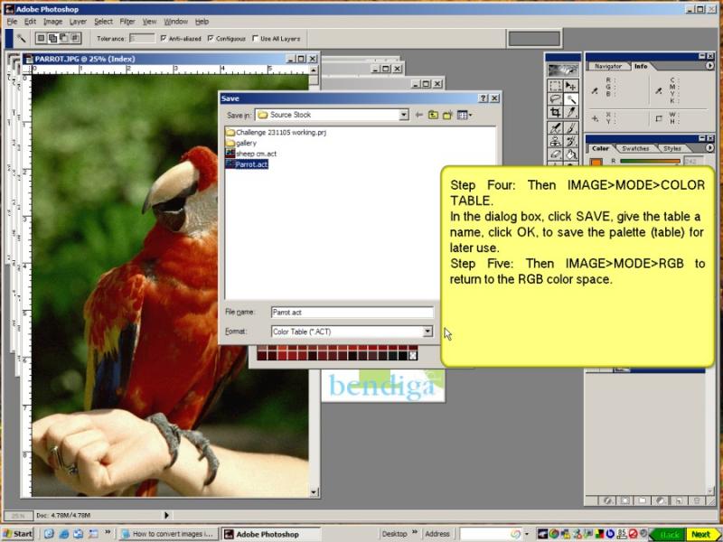Click the Adobe Online feather image in toolbox
723x542 pixels.
(x=562, y=70)
